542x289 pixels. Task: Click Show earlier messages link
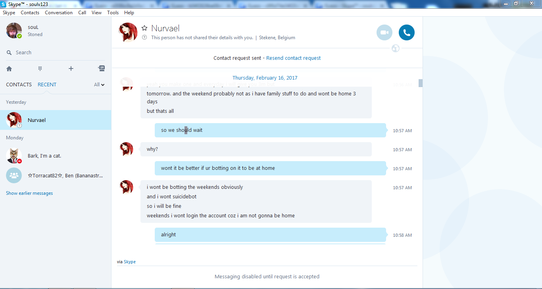pyautogui.click(x=29, y=193)
